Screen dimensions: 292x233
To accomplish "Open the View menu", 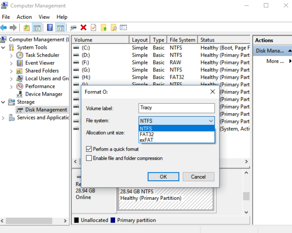I will (44, 17).
